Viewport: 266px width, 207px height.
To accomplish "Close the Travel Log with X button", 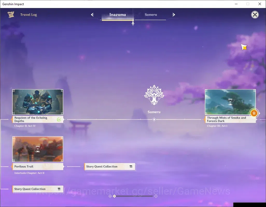I will (x=255, y=15).
